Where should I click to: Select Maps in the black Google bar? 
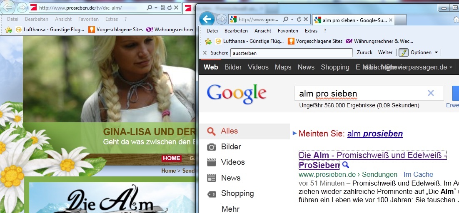coord(283,67)
